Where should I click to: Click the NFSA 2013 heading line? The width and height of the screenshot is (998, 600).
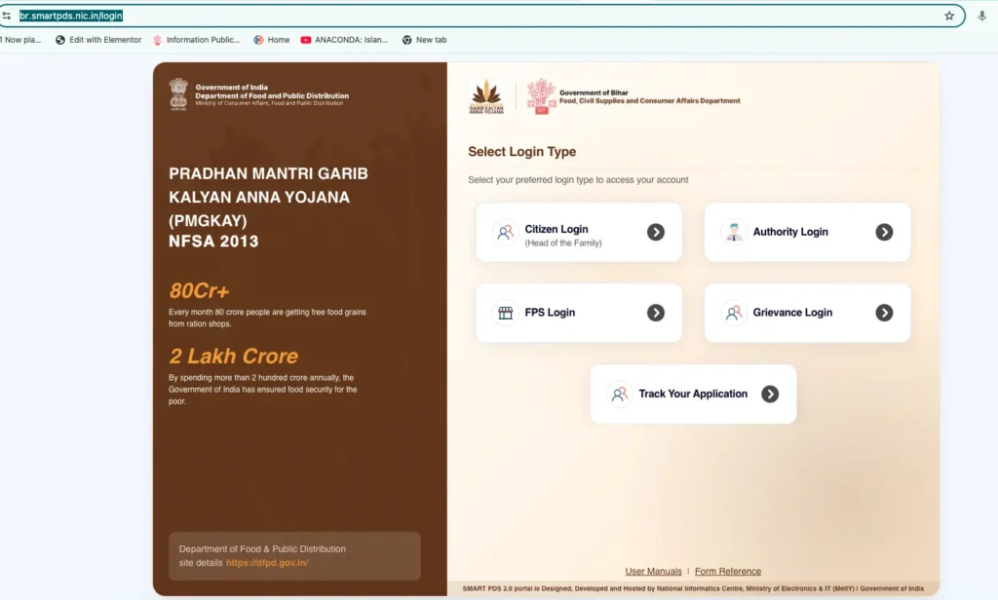[x=213, y=242]
